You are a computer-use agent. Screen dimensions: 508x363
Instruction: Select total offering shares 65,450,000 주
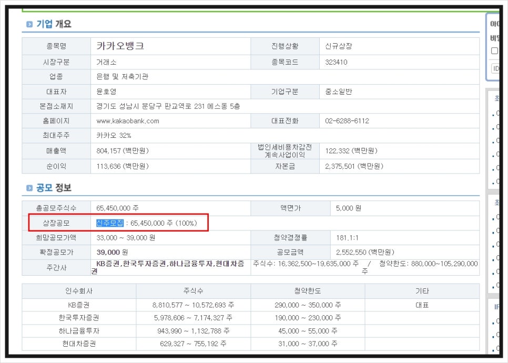[x=118, y=208]
